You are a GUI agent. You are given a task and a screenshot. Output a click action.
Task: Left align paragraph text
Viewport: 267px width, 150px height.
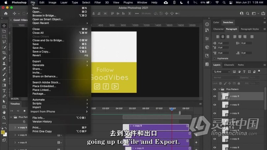[x=218, y=37]
